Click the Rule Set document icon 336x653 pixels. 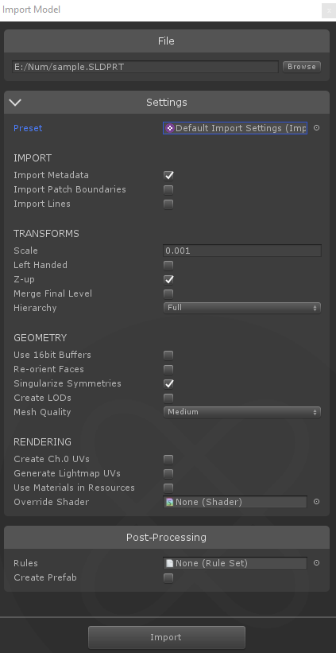click(x=170, y=563)
